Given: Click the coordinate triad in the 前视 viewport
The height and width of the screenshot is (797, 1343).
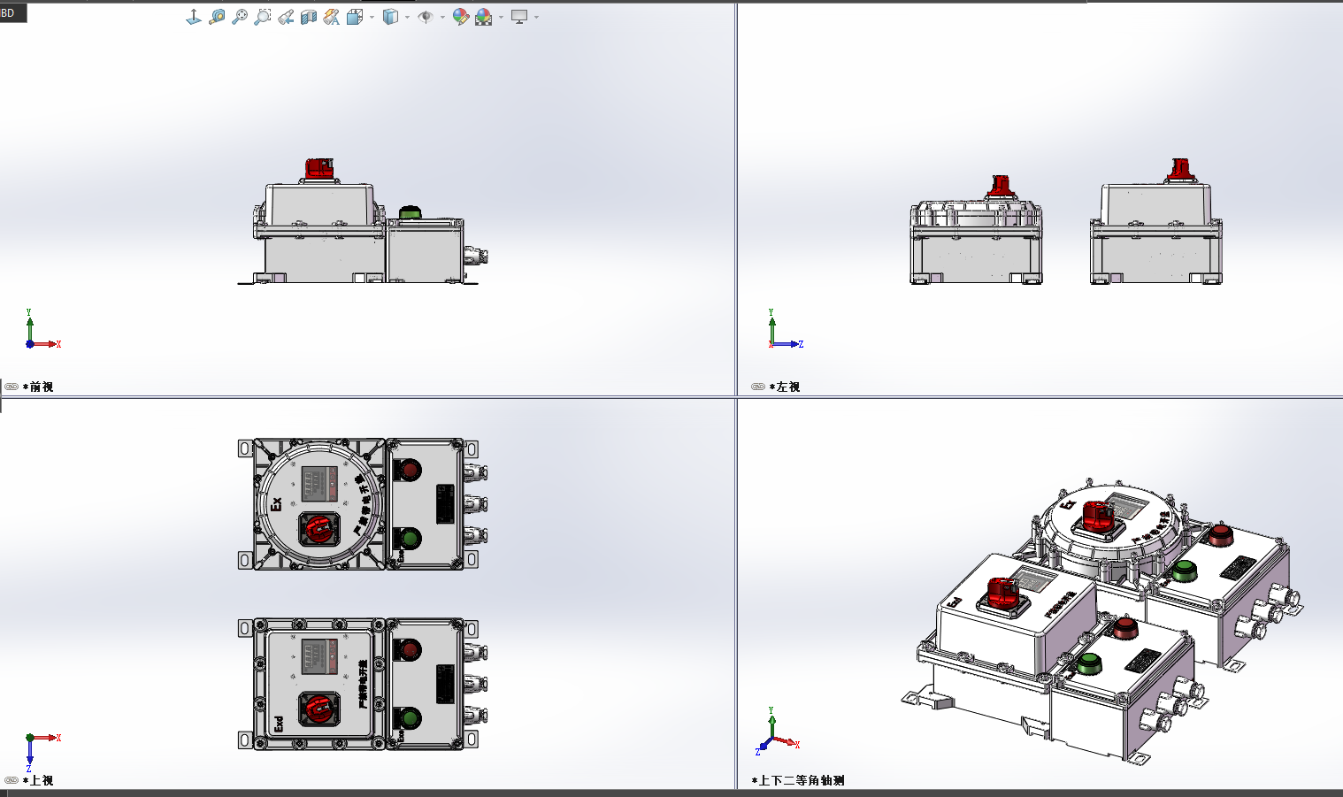Looking at the screenshot, I should [x=42, y=328].
